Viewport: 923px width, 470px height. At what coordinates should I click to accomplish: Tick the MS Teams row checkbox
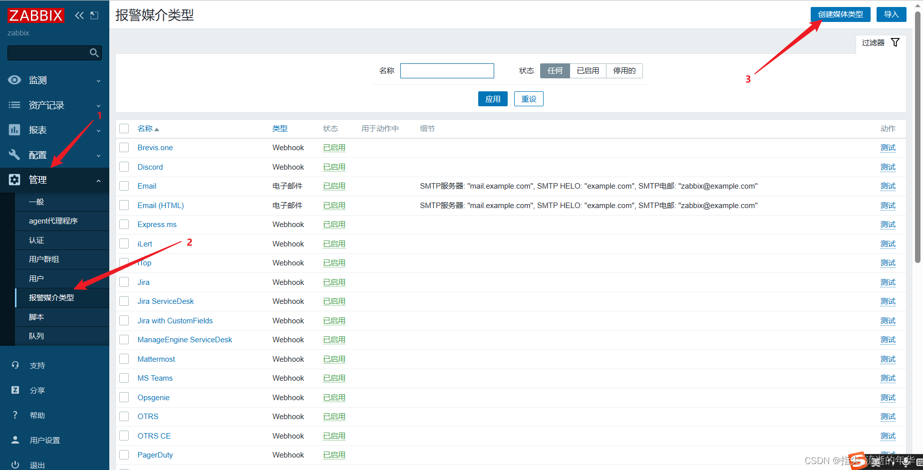click(124, 378)
